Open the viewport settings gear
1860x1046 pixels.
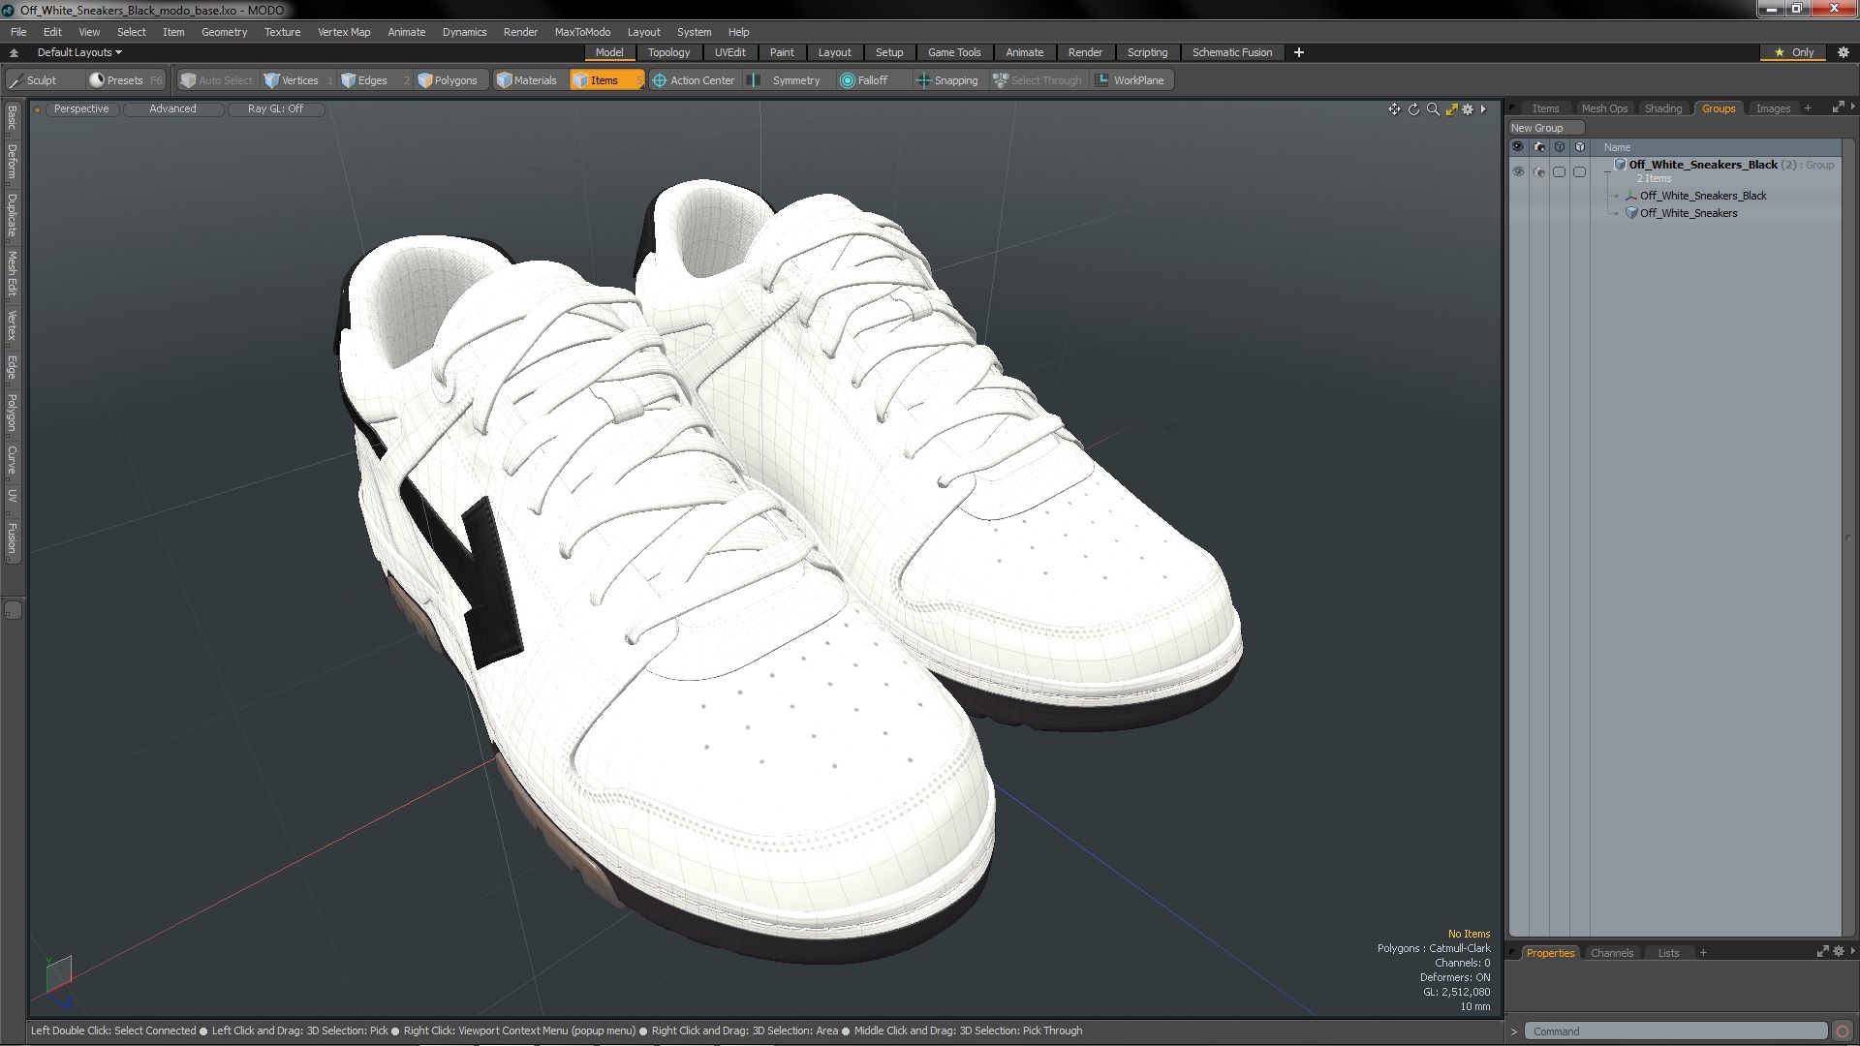(x=1468, y=109)
